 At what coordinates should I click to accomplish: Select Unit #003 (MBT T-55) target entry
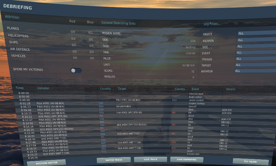(x=128, y=134)
